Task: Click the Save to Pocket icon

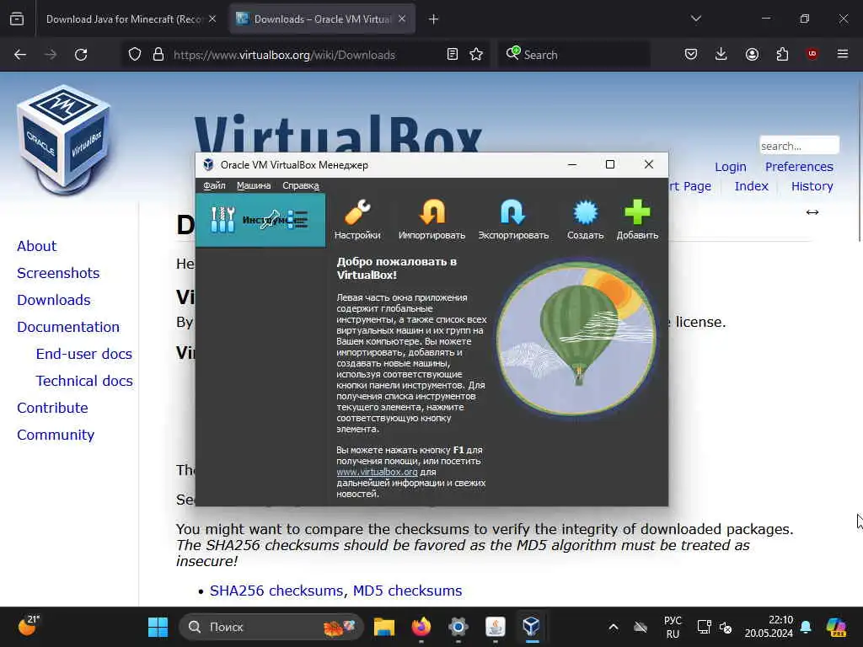Action: click(x=691, y=55)
